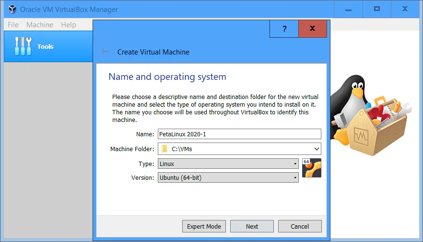This screenshot has width=423, height=242.
Task: Open the Type dropdown showing Linux
Action: pos(228,164)
